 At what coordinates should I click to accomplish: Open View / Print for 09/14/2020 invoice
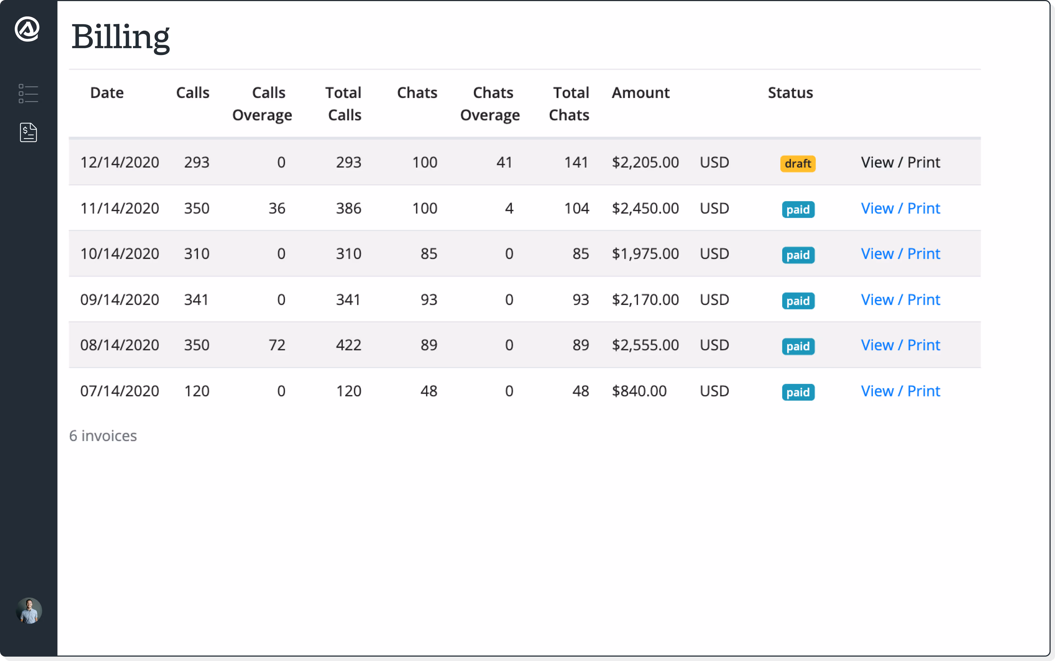coord(900,300)
